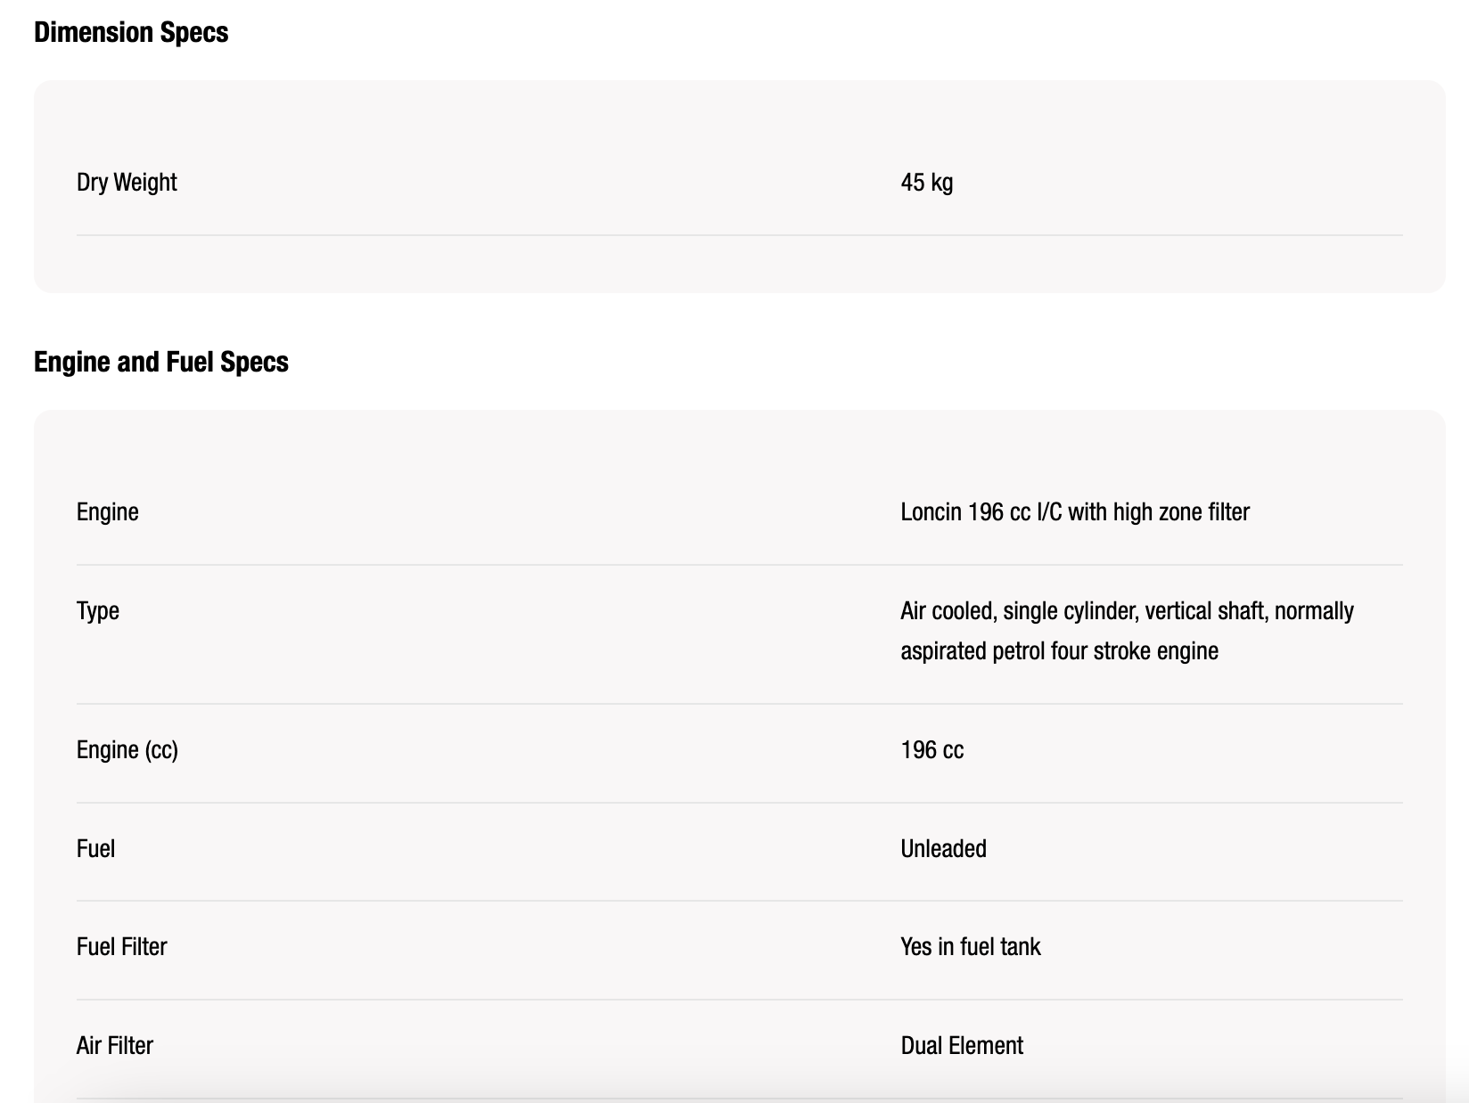
Task: Click the Unleaded fuel value
Action: [943, 849]
